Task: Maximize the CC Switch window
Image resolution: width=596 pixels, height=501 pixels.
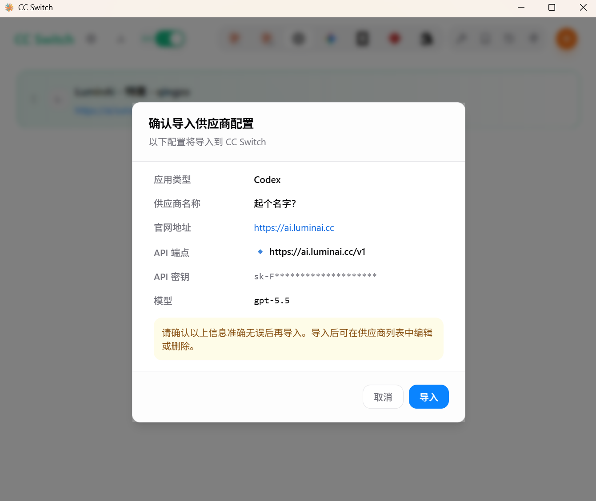Action: point(552,8)
